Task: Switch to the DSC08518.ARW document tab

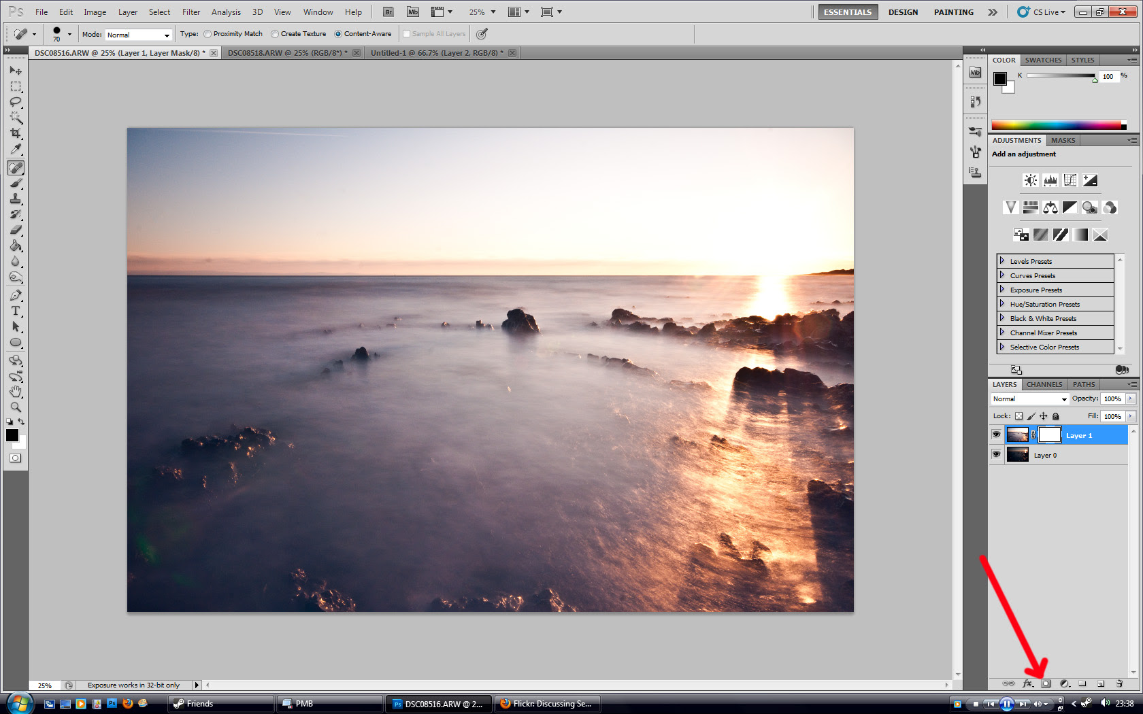Action: point(287,53)
